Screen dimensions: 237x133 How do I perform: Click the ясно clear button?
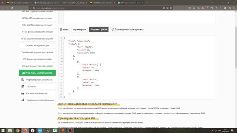(64, 30)
